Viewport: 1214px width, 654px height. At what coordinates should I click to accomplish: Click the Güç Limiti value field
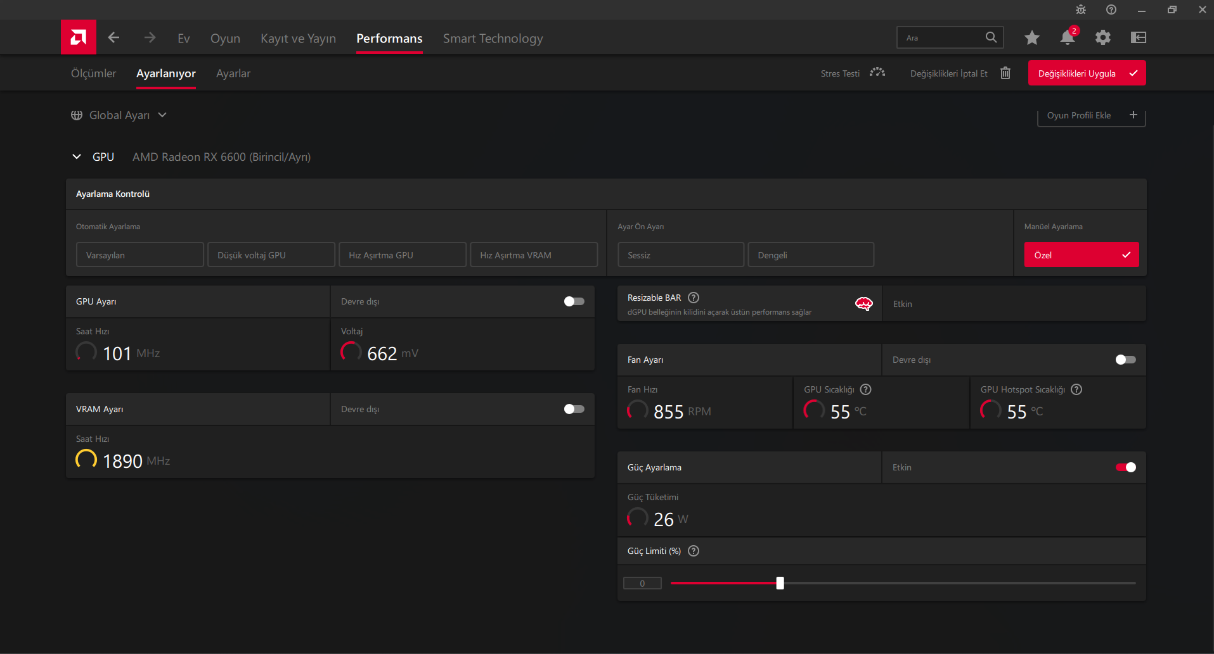(x=642, y=583)
